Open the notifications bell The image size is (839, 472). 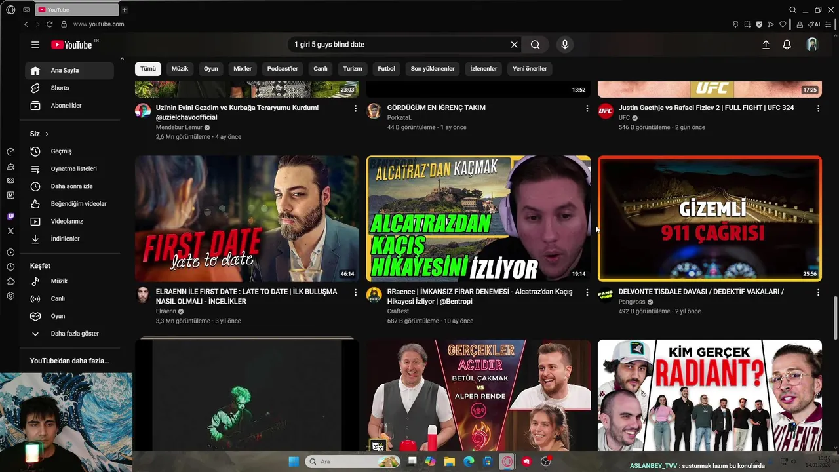coord(787,45)
